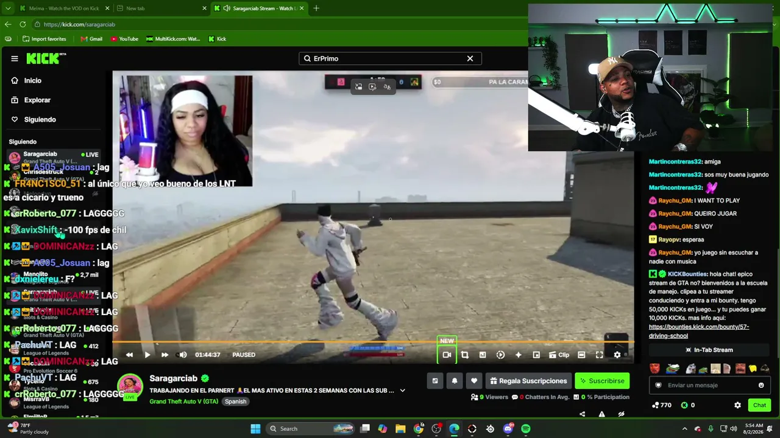780x438 pixels.
Task: Click the circular replay speed icon
Action: coord(500,355)
